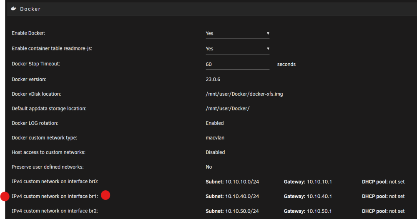Click the LOG rotation value Enabled
Image resolution: width=417 pixels, height=219 pixels.
(215, 123)
